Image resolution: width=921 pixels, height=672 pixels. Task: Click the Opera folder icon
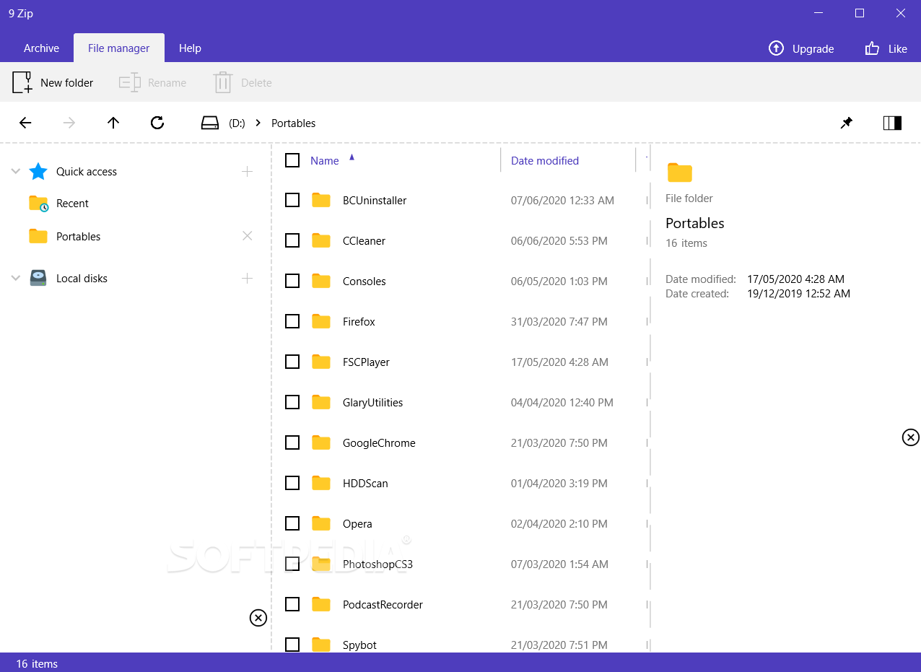[x=321, y=523]
